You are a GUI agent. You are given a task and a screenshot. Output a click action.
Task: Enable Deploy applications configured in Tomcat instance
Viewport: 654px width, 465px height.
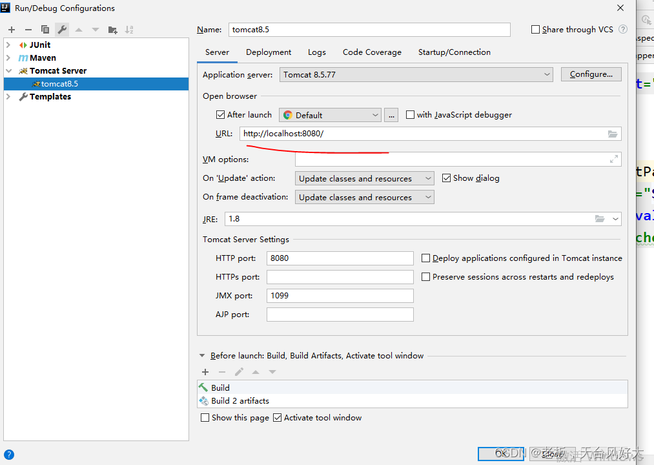[x=425, y=258]
